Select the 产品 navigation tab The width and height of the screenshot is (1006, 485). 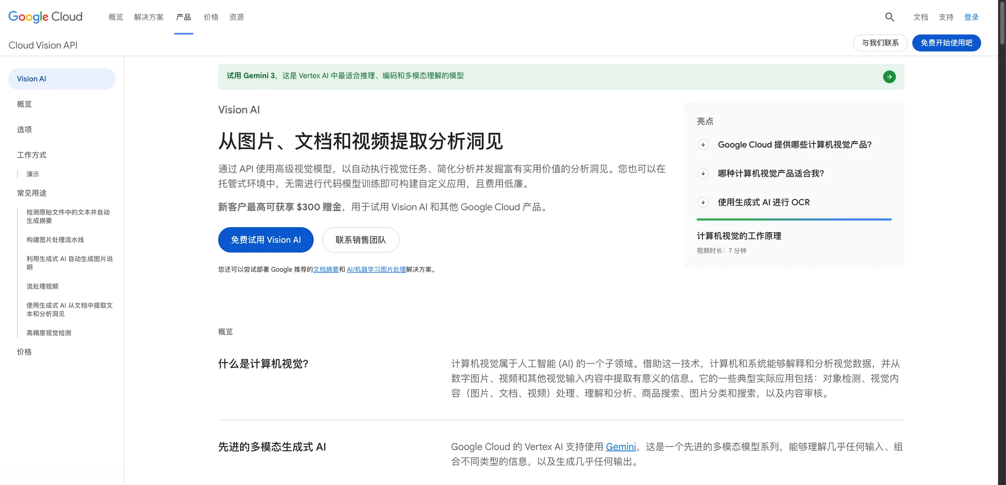tap(183, 17)
